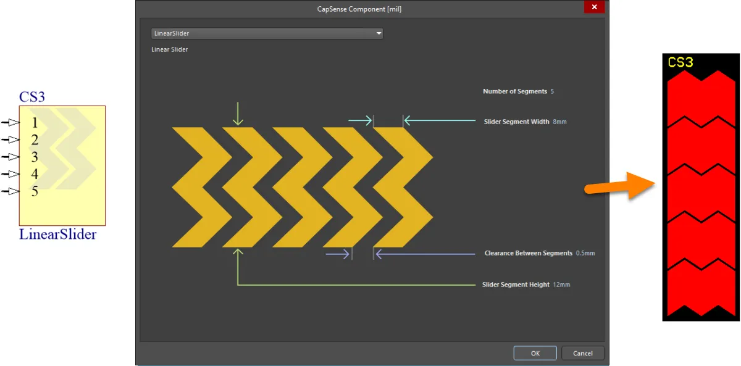Open the LinearSlider component type dropdown

coord(267,33)
